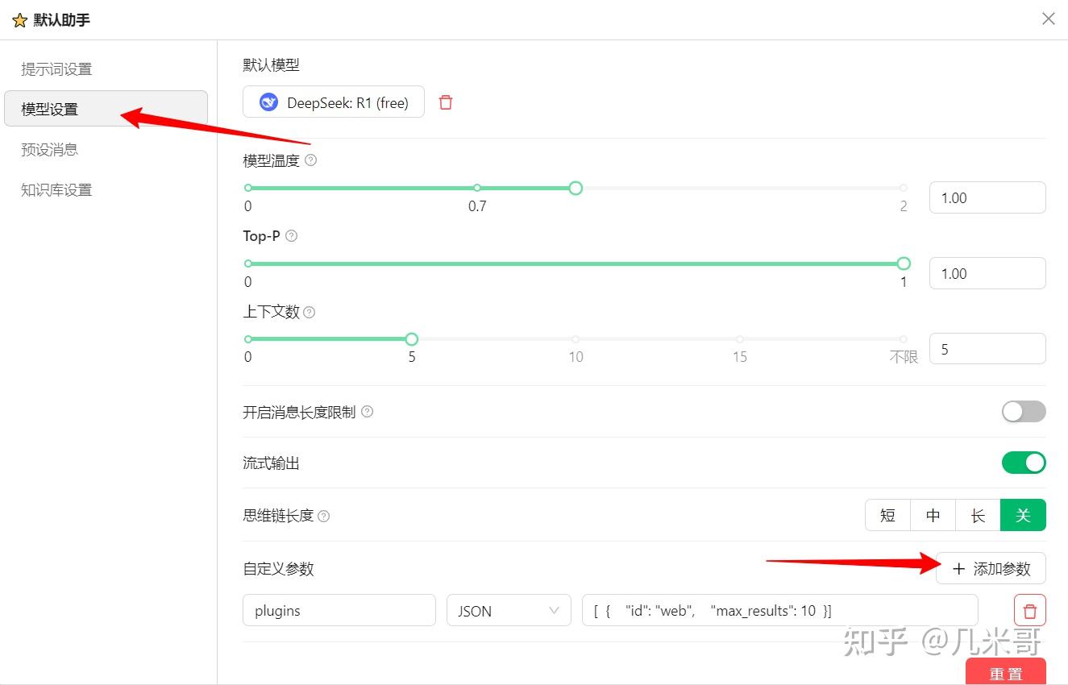This screenshot has width=1068, height=685.
Task: Select the 关 option for 思维链长度
Action: point(1023,515)
